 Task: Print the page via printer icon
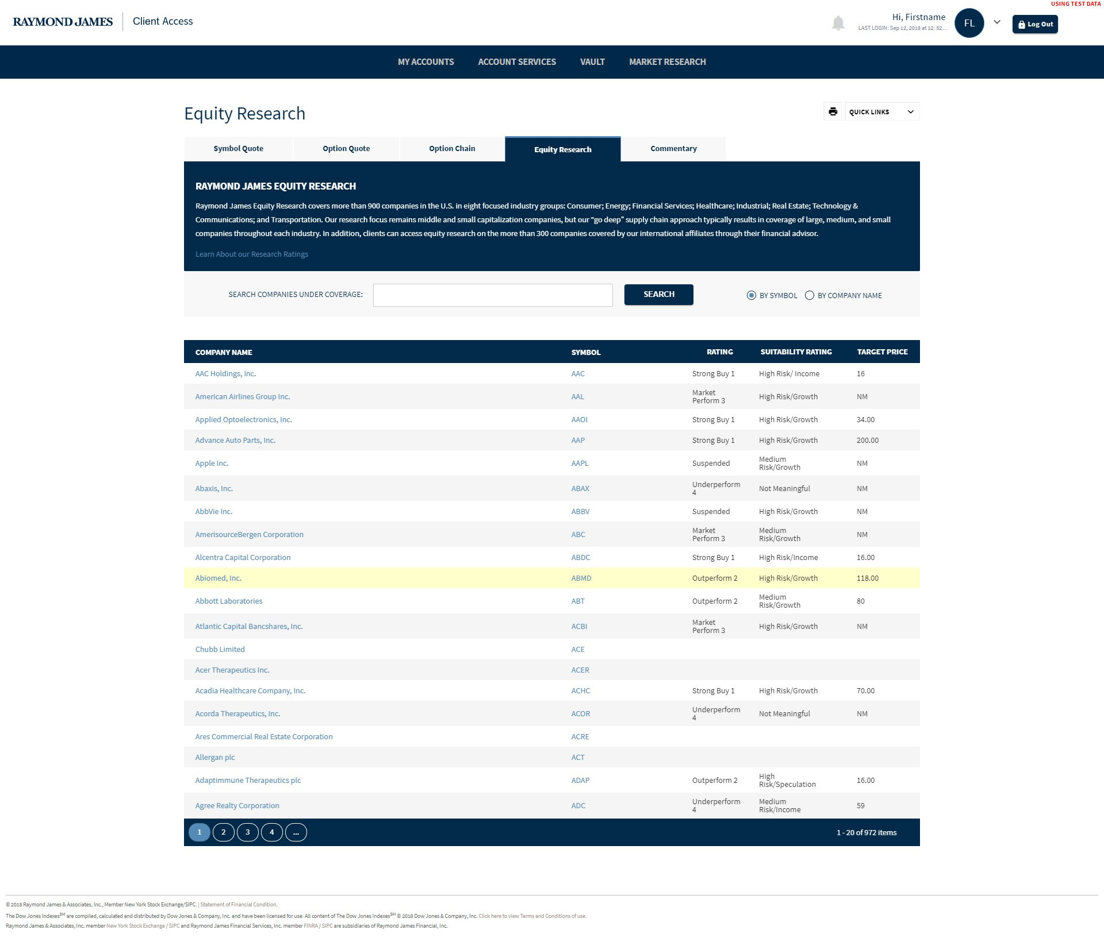point(833,111)
